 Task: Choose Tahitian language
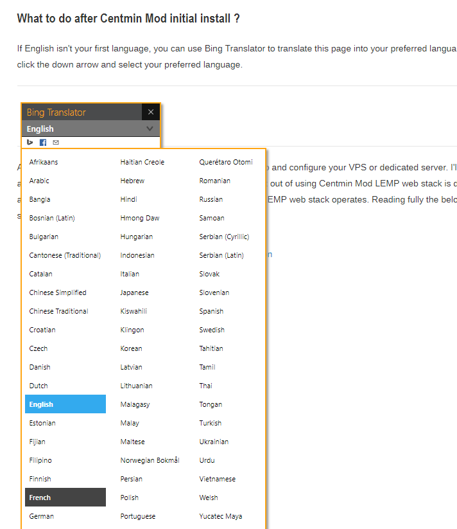click(211, 348)
